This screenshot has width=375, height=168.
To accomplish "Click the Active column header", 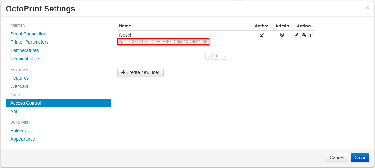I will (x=261, y=26).
